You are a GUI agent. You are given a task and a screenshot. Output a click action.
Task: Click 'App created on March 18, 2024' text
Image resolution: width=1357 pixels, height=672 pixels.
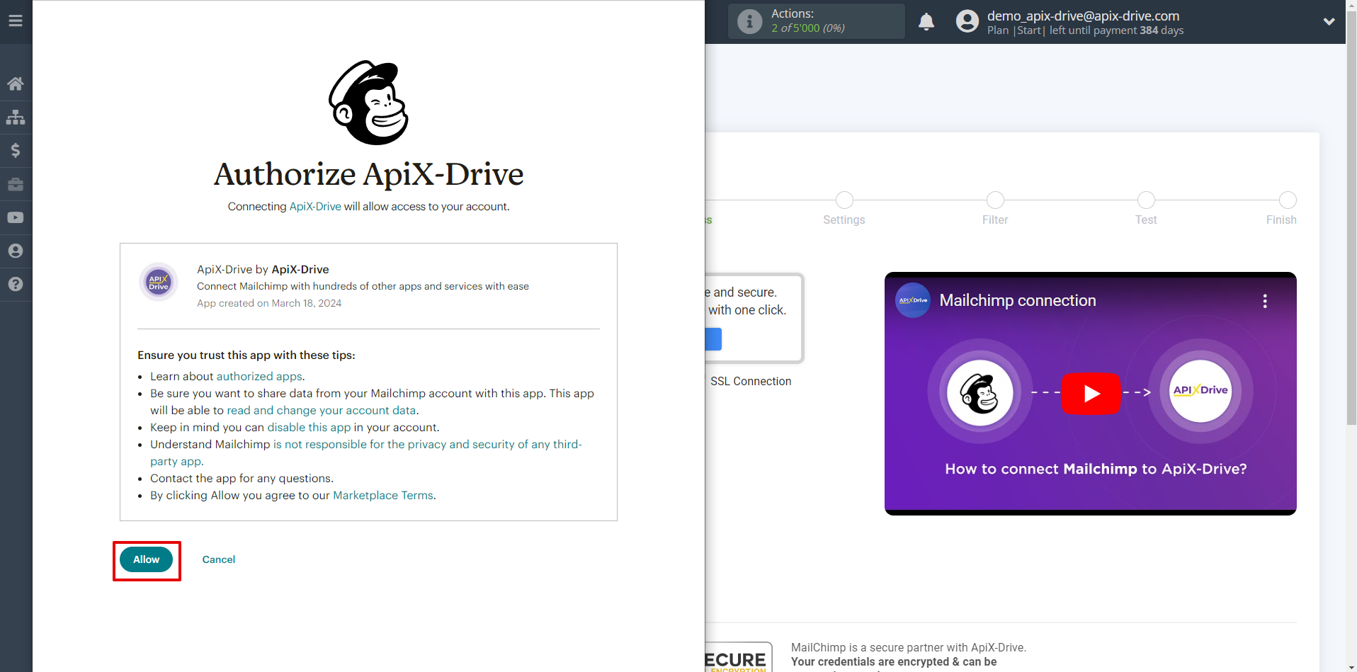pos(269,303)
